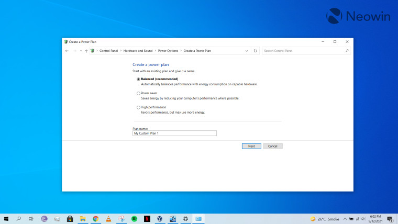398x224 pixels.
Task: Open VirtualBox from taskbar
Action: click(x=160, y=219)
